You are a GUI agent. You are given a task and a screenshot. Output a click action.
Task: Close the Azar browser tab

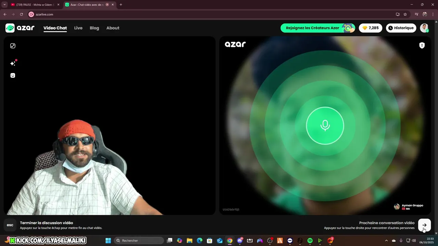click(x=113, y=5)
